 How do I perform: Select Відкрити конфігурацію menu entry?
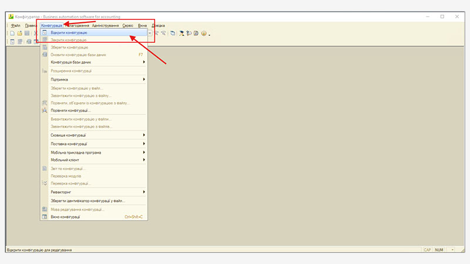69,33
